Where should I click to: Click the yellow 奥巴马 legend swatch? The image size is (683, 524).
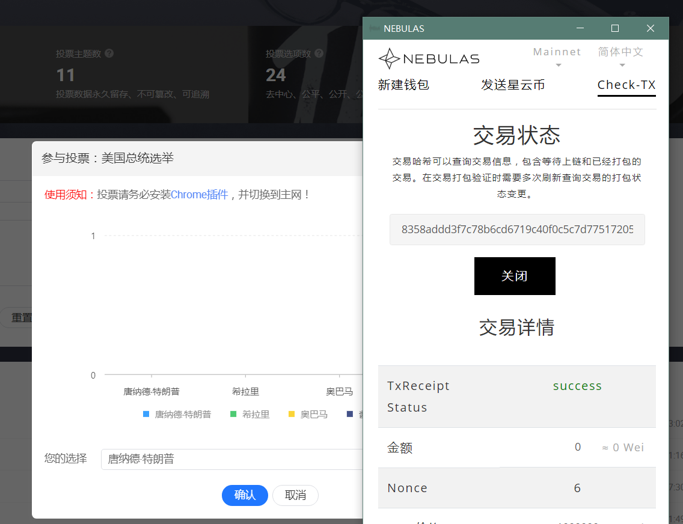[x=292, y=414]
